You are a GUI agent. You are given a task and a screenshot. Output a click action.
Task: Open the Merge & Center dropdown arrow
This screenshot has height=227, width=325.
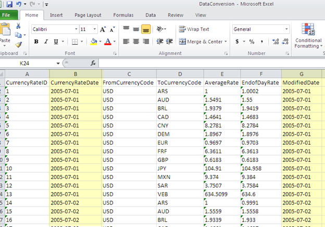coord(226,42)
